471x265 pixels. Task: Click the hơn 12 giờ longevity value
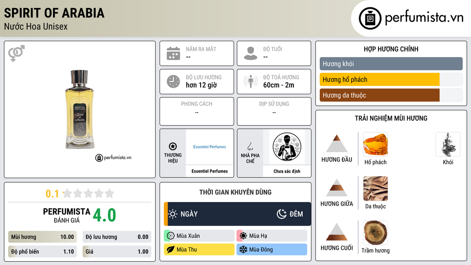[x=201, y=85]
